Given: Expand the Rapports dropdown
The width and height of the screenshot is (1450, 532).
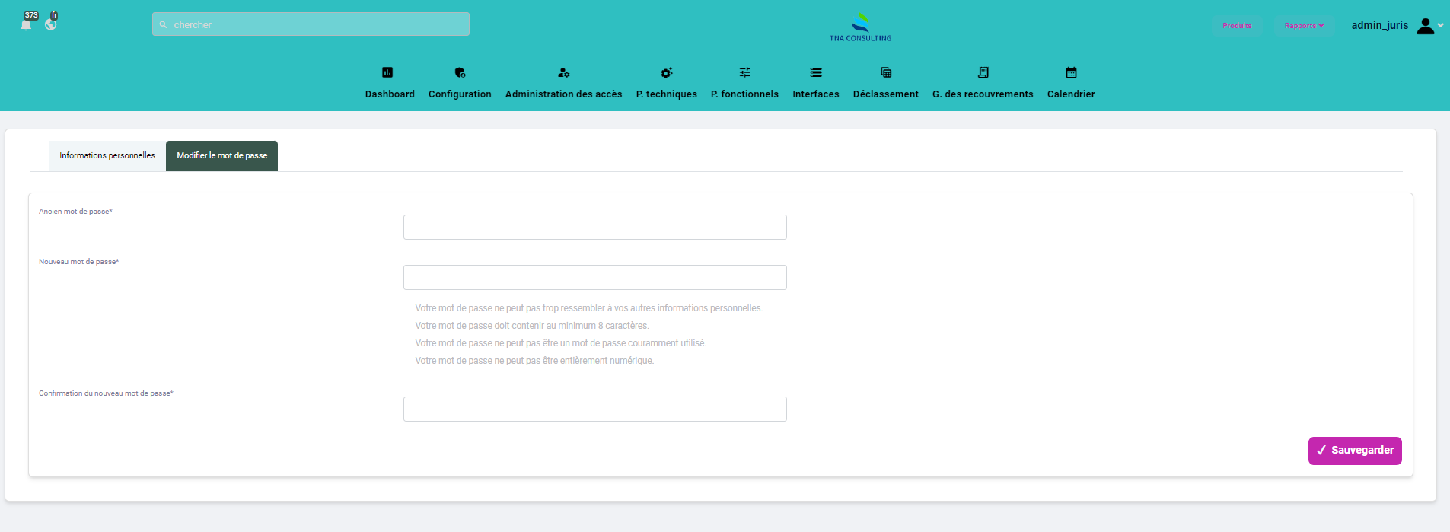Looking at the screenshot, I should (1304, 26).
